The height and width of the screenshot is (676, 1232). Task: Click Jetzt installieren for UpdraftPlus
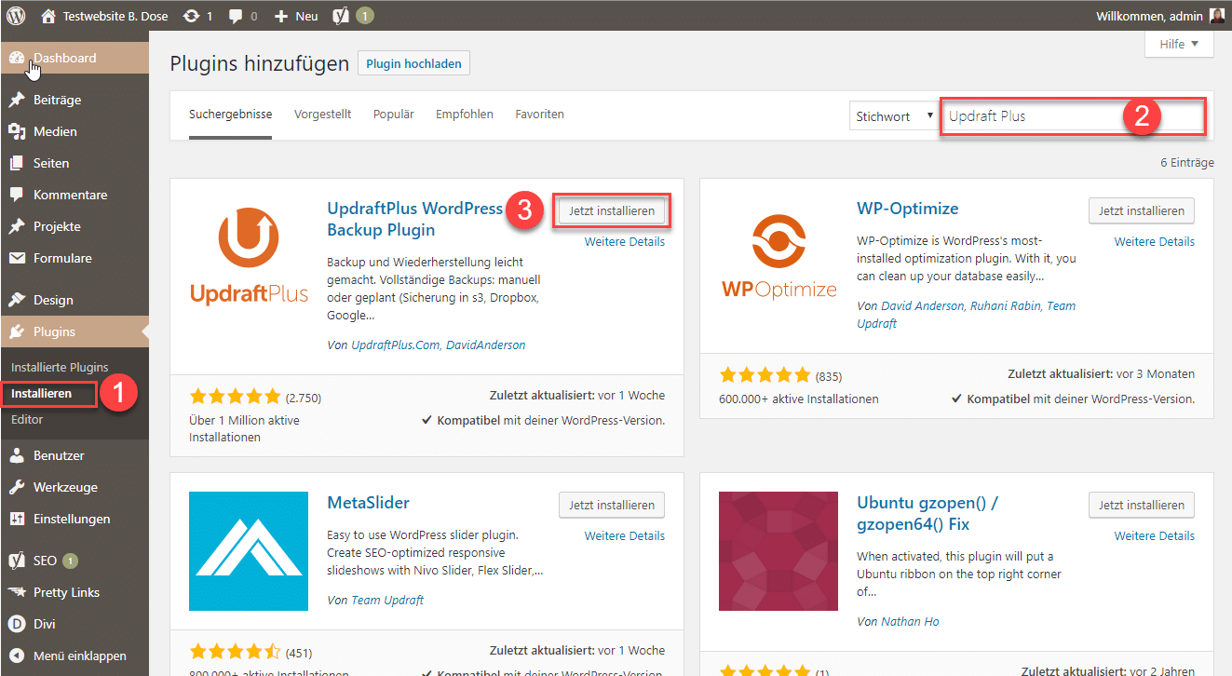[x=612, y=211]
